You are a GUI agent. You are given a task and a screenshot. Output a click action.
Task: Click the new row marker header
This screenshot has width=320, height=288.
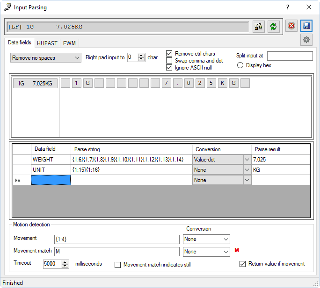(x=22, y=180)
